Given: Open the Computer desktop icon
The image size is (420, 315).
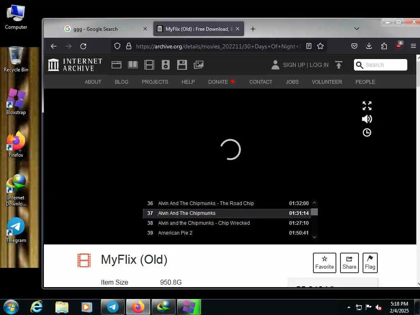Looking at the screenshot, I should pos(16,17).
